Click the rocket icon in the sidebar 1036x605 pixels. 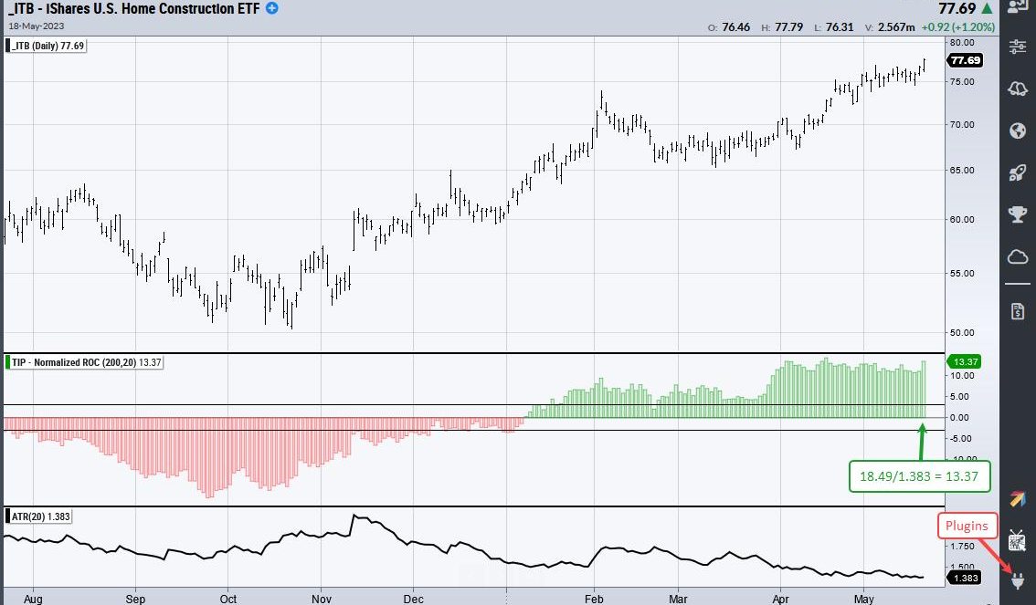click(x=1018, y=172)
